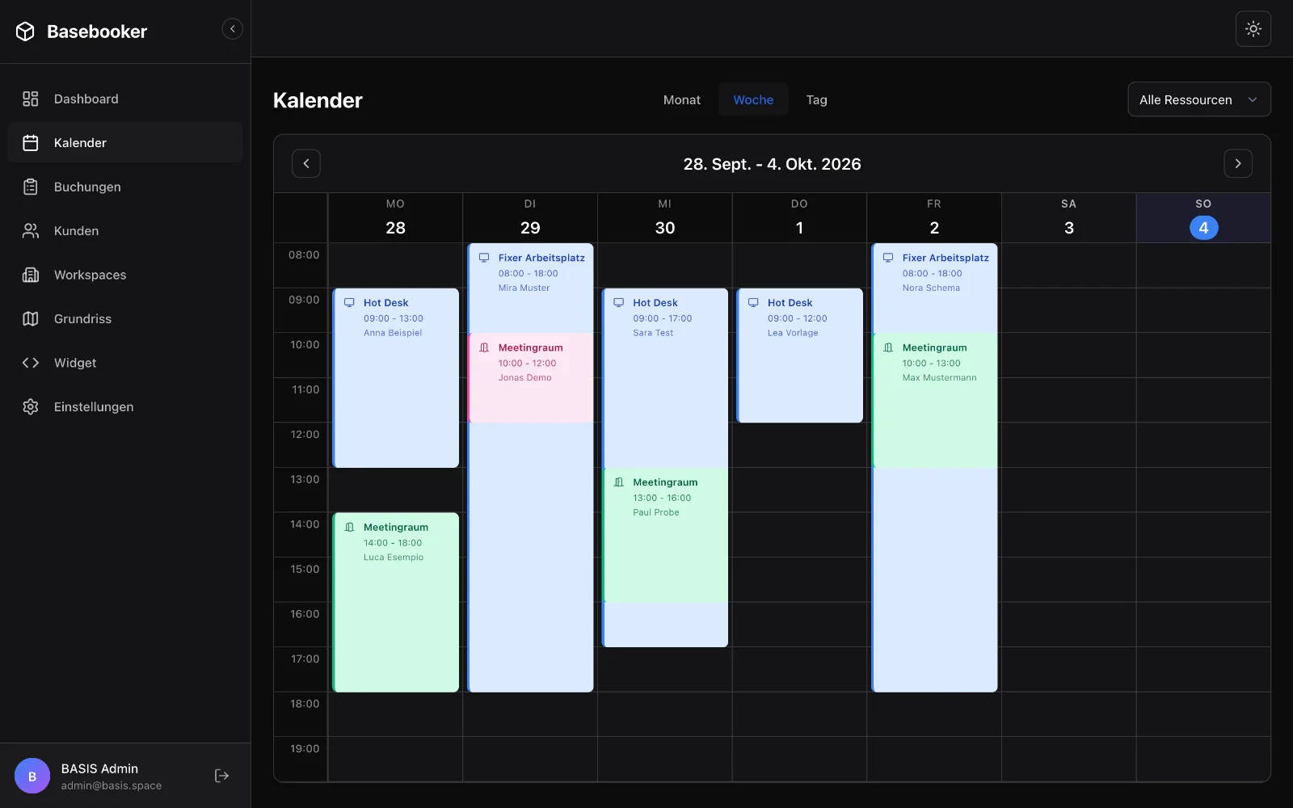Select the Woche view tab
Viewport: 1293px width, 808px height.
pyautogui.click(x=753, y=100)
